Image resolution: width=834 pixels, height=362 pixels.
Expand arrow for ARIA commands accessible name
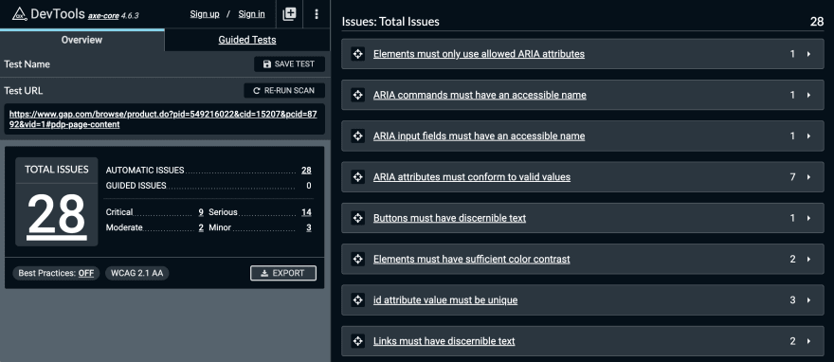click(x=808, y=95)
